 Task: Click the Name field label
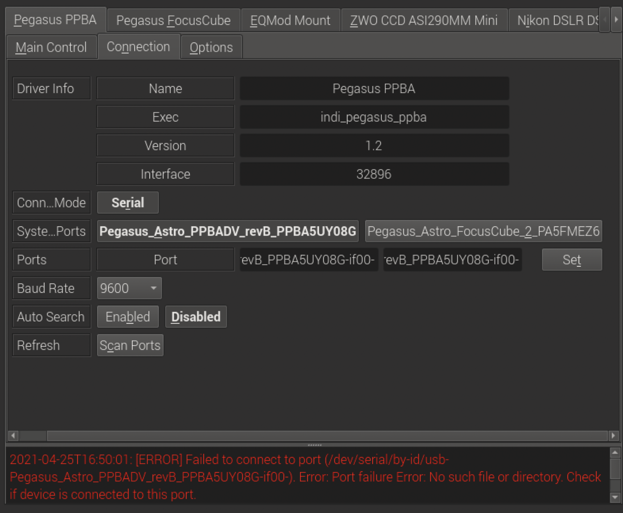coord(165,89)
